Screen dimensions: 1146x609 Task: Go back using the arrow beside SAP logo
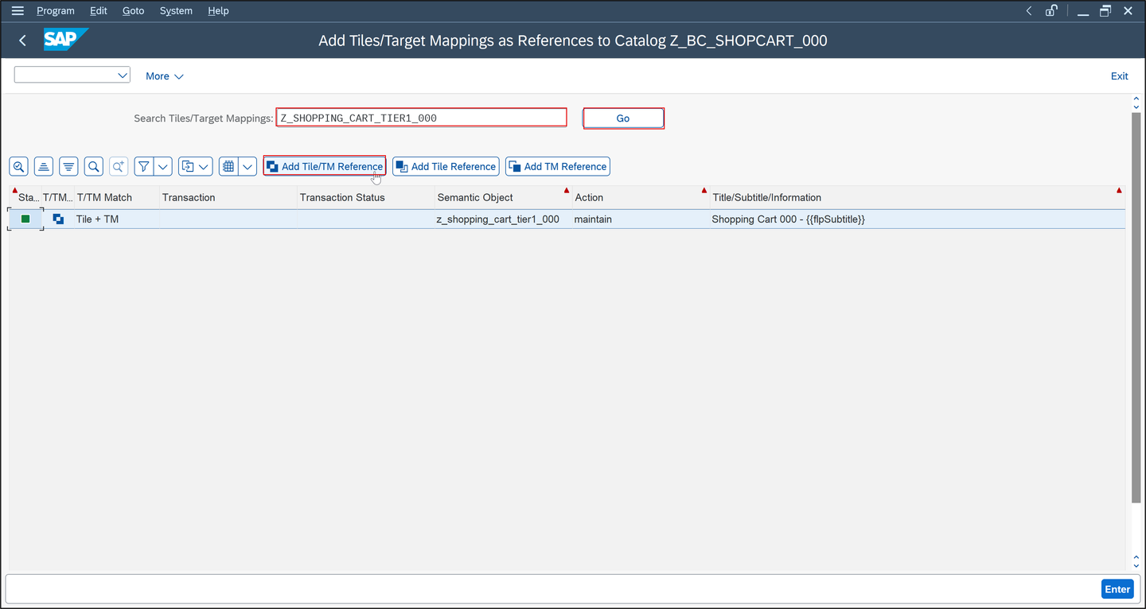[22, 41]
